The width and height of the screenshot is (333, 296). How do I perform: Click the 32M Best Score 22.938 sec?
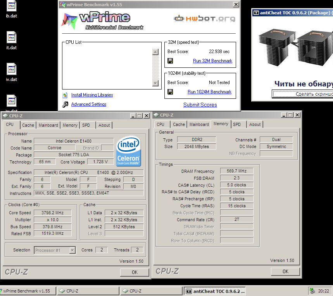pos(219,52)
